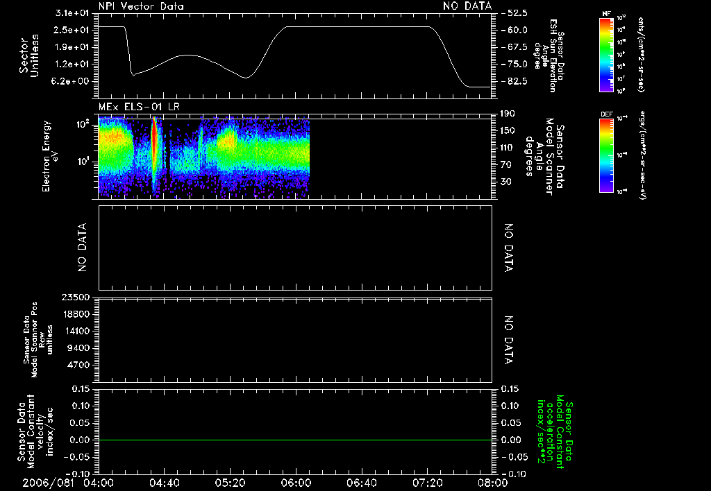
Task: Click the '-82.5' elevation tick label
Action: coord(515,82)
